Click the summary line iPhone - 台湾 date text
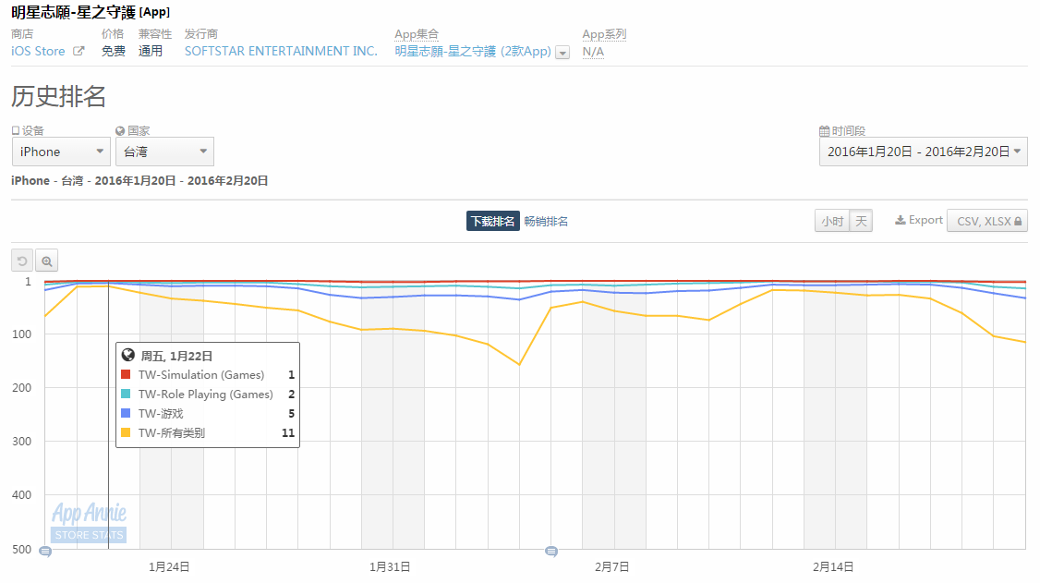 pos(140,180)
